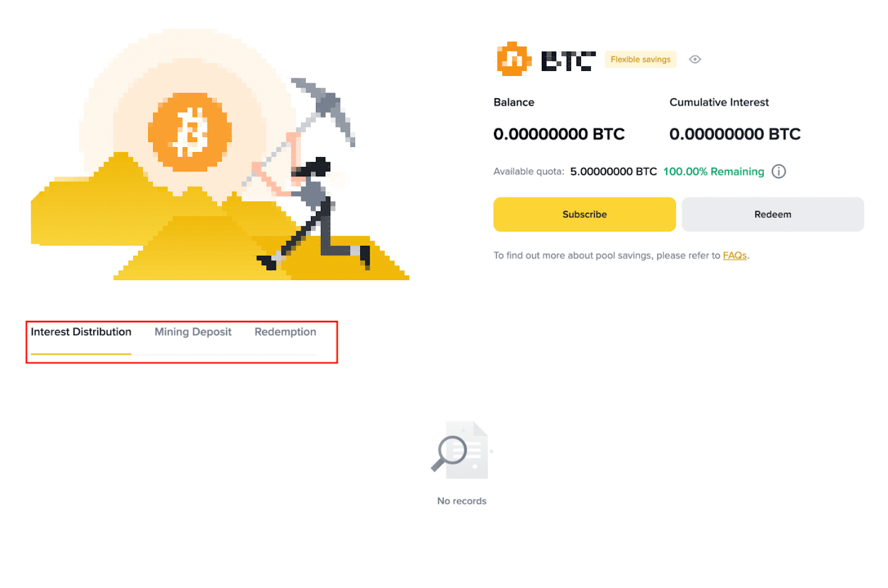The image size is (888, 588).
Task: Click the quota info circle icon
Action: [779, 171]
